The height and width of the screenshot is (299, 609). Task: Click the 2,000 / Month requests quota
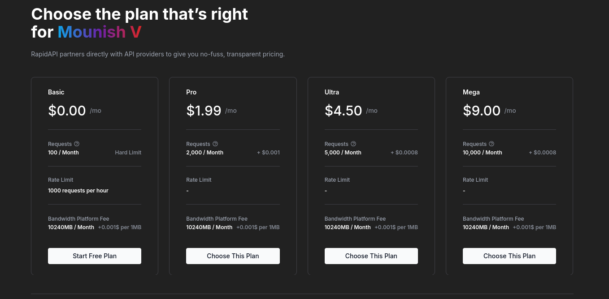[x=204, y=153]
